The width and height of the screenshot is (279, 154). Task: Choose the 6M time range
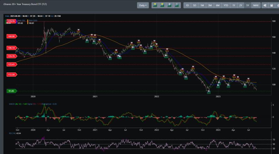tap(217, 5)
